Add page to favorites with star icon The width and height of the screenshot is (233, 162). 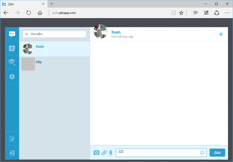[181, 13]
